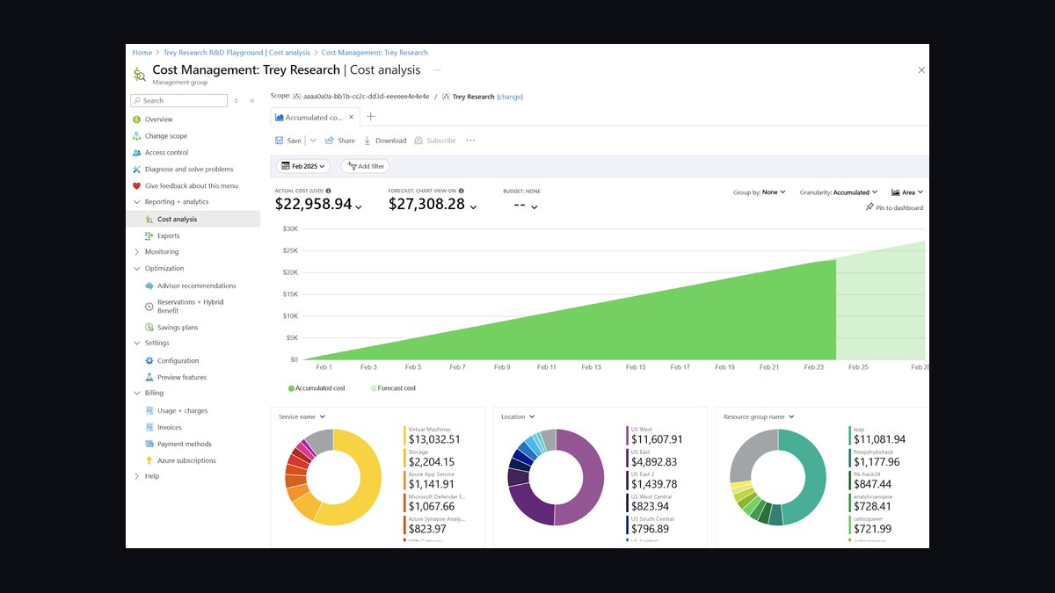
Task: Click the forecast info icon
Action: pos(462,191)
